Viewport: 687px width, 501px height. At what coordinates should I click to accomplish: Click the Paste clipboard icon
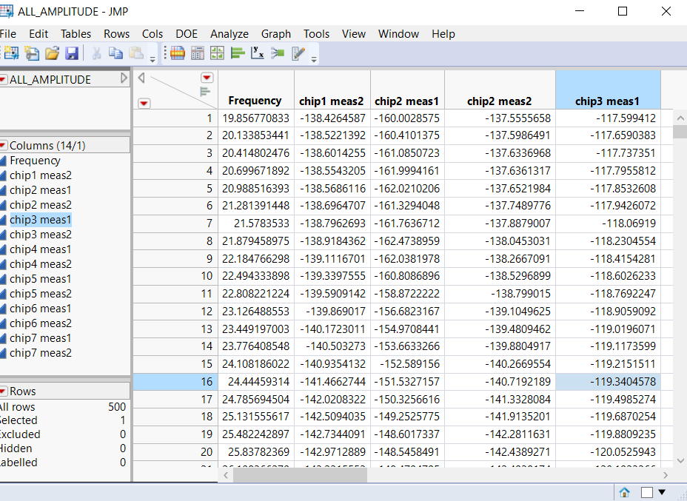click(136, 53)
